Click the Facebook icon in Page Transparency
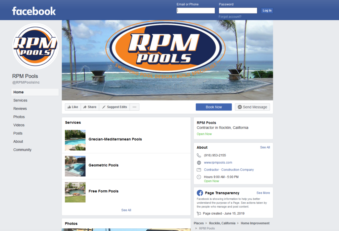The height and width of the screenshot is (231, 339). 200,193
